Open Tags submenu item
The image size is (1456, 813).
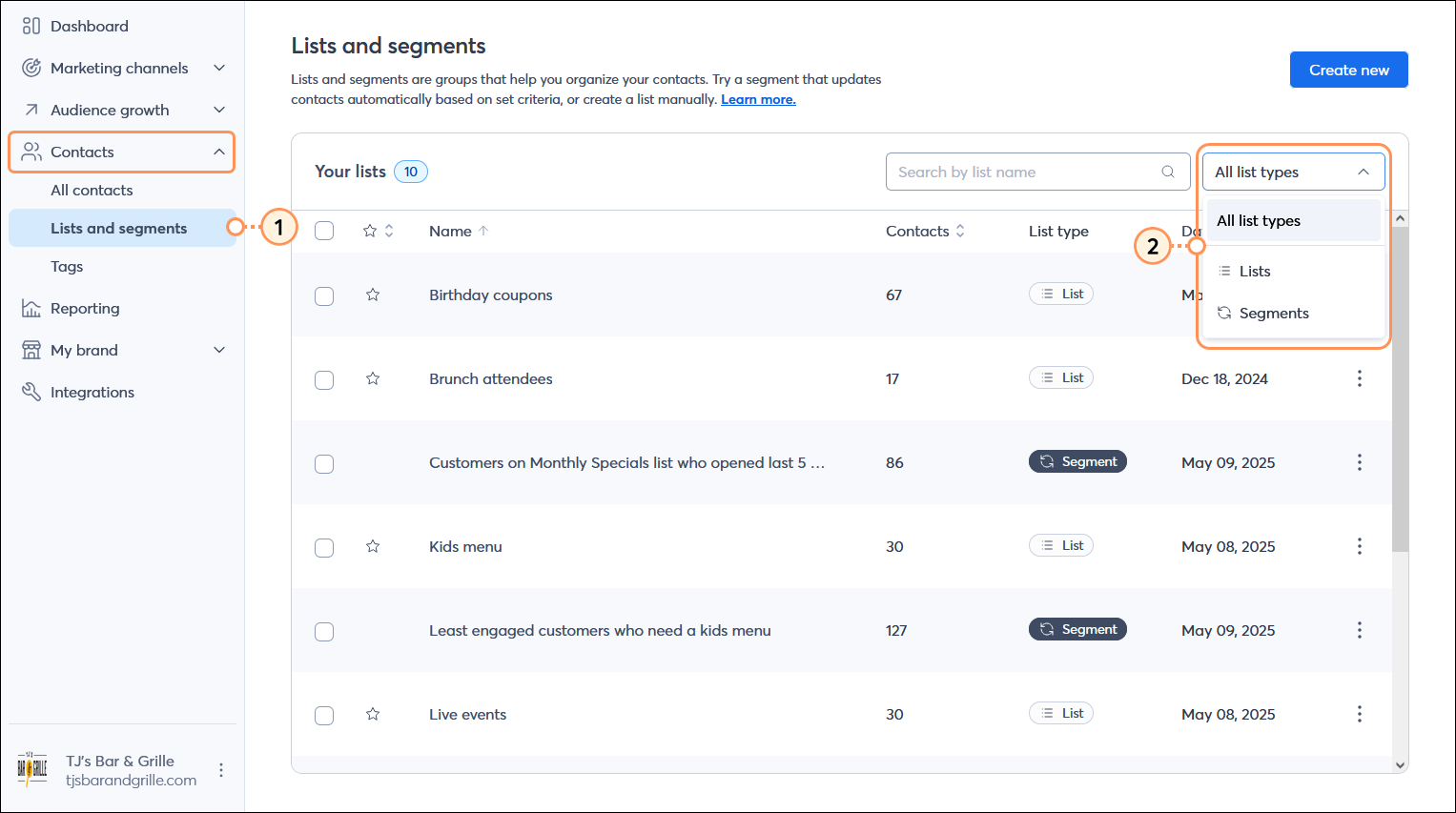pyautogui.click(x=67, y=266)
